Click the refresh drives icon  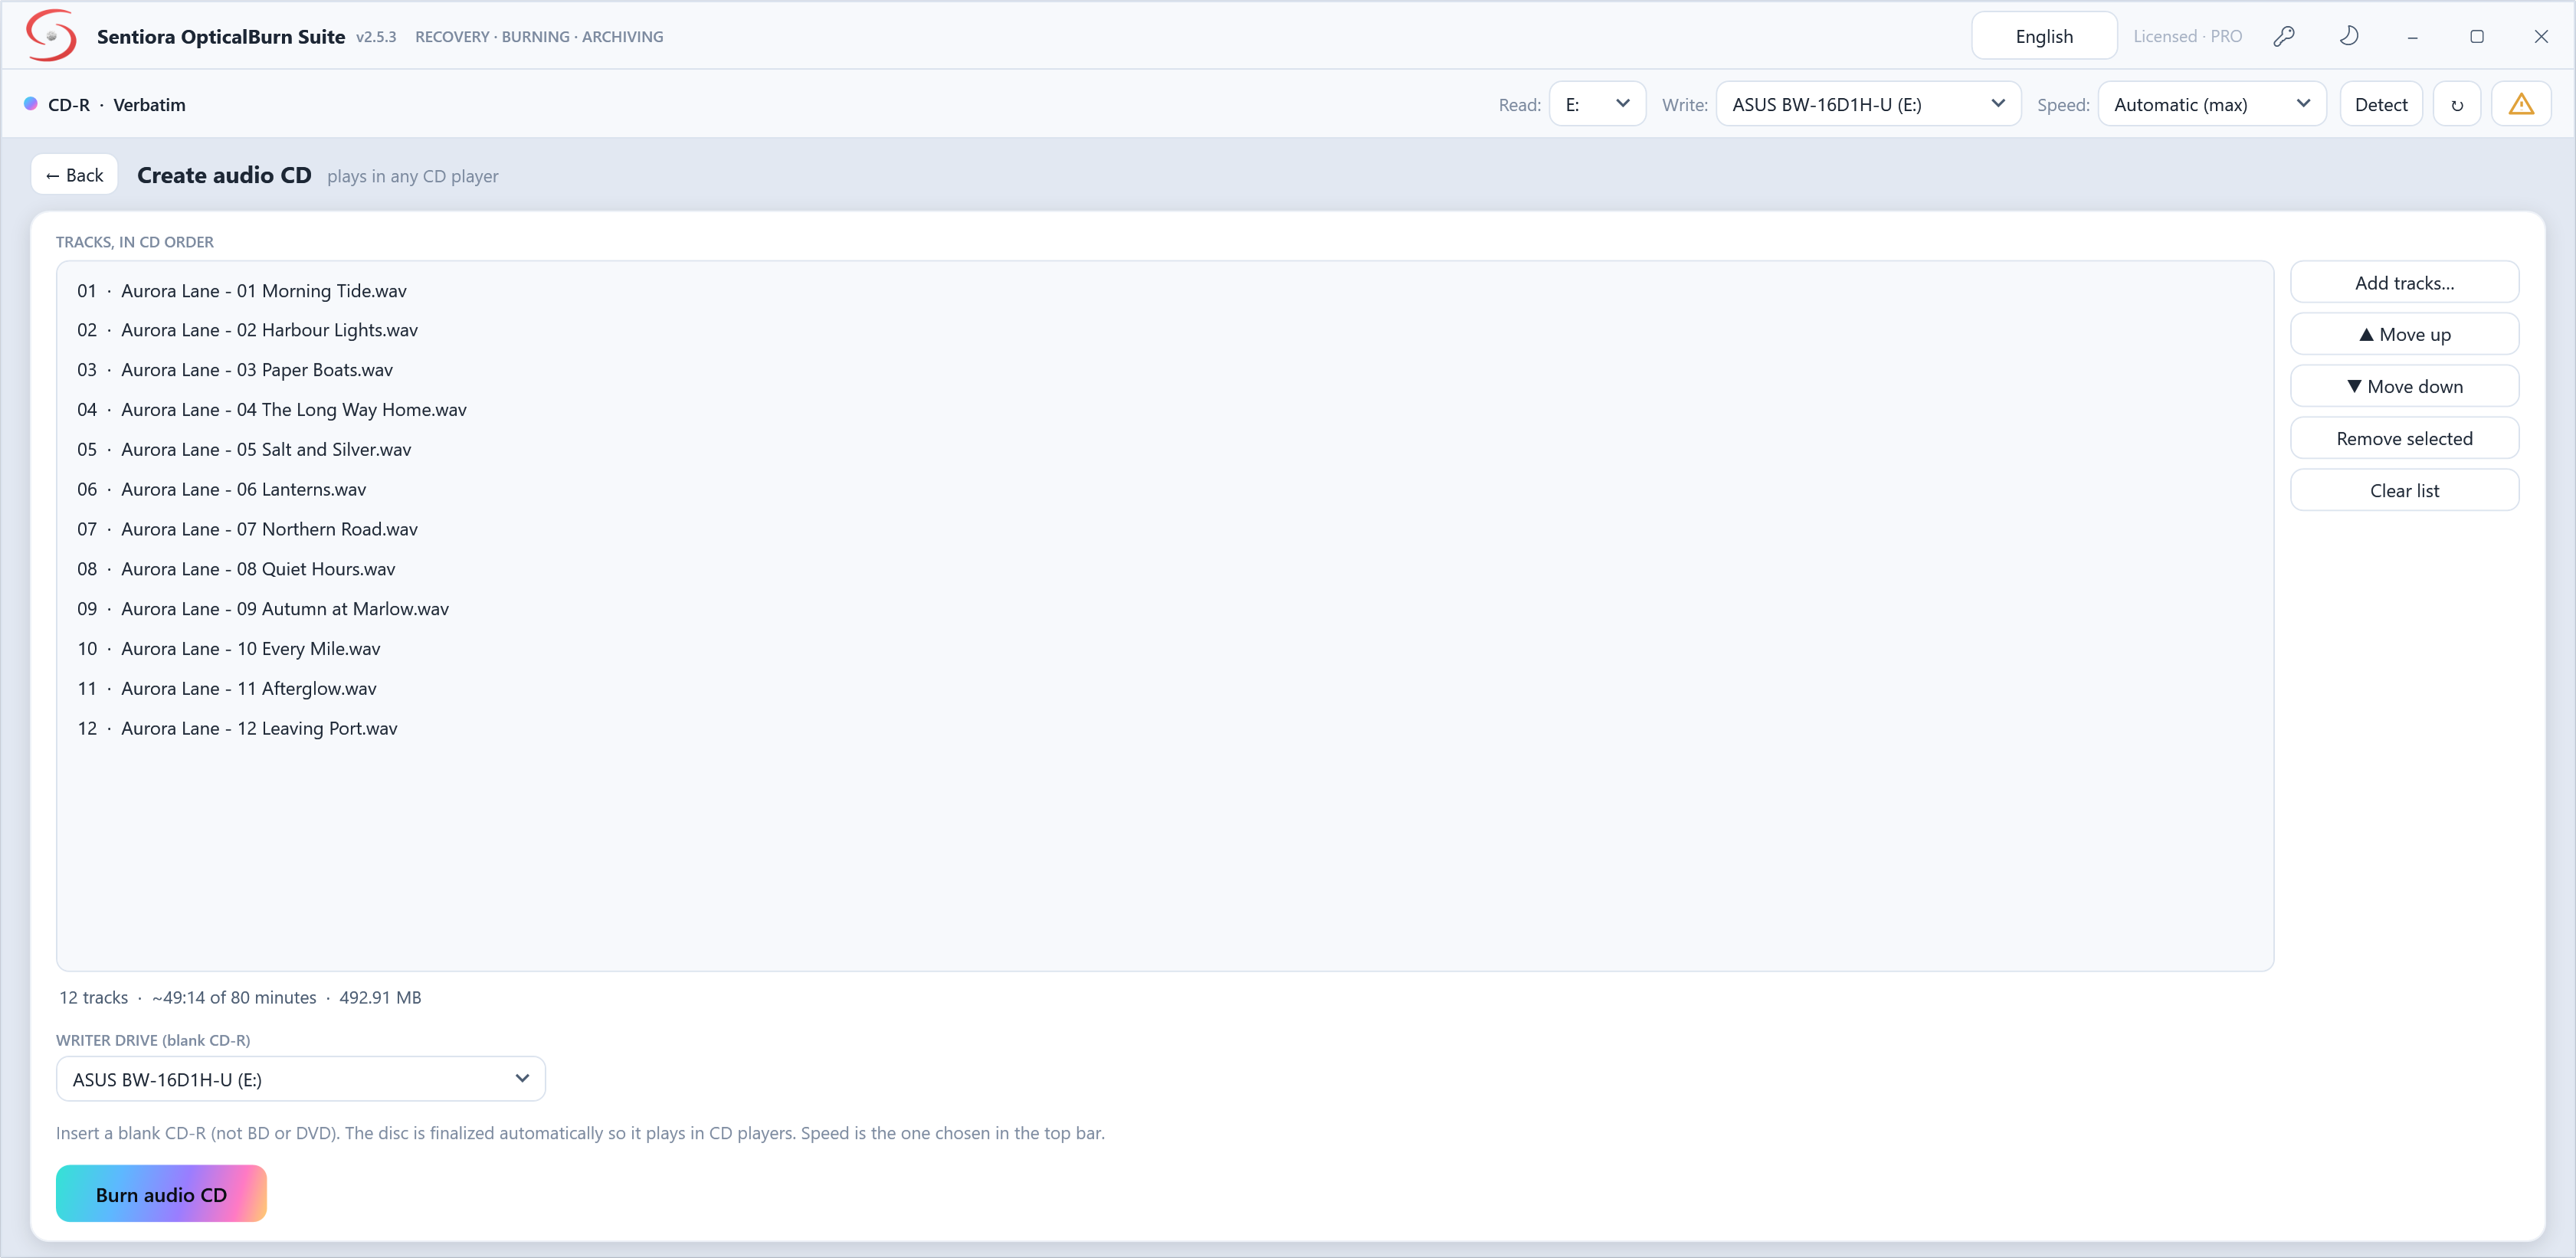point(2457,104)
